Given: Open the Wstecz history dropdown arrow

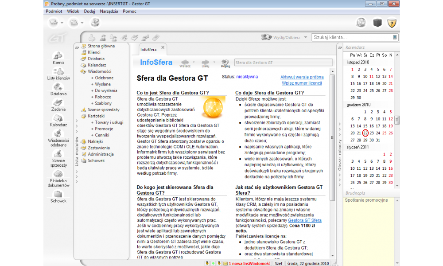Looking at the screenshot, I should pyautogui.click(x=194, y=62).
